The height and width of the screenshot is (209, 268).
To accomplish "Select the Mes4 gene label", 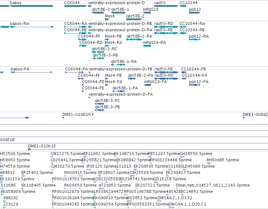I will click(110, 16).
